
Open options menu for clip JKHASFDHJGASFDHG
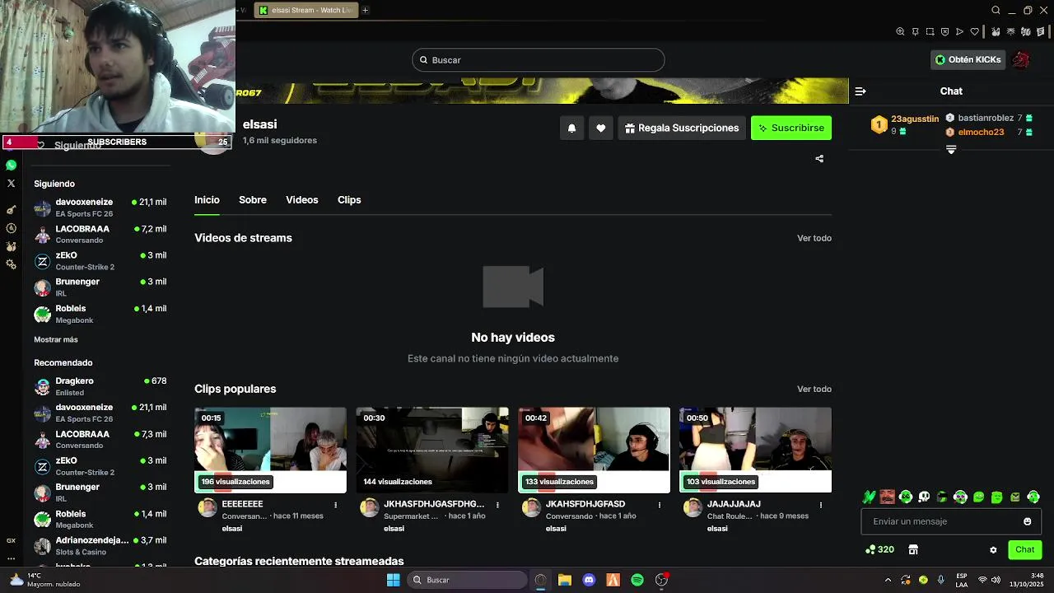pos(497,505)
